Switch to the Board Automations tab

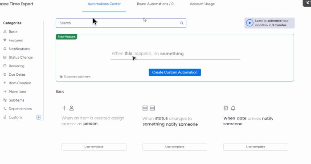tap(155, 4)
